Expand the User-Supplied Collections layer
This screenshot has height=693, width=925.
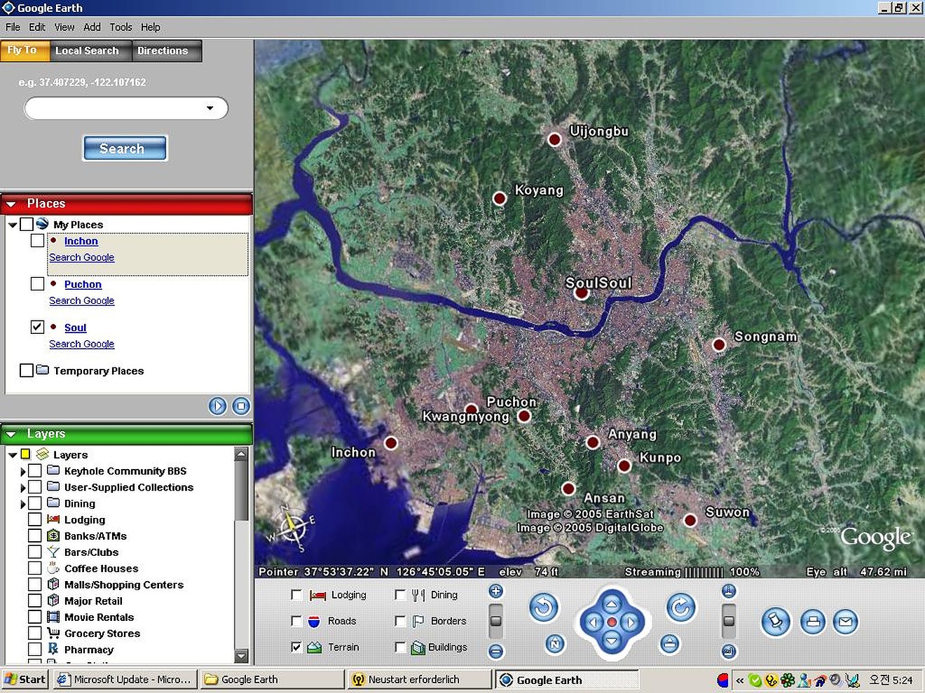tap(23, 488)
